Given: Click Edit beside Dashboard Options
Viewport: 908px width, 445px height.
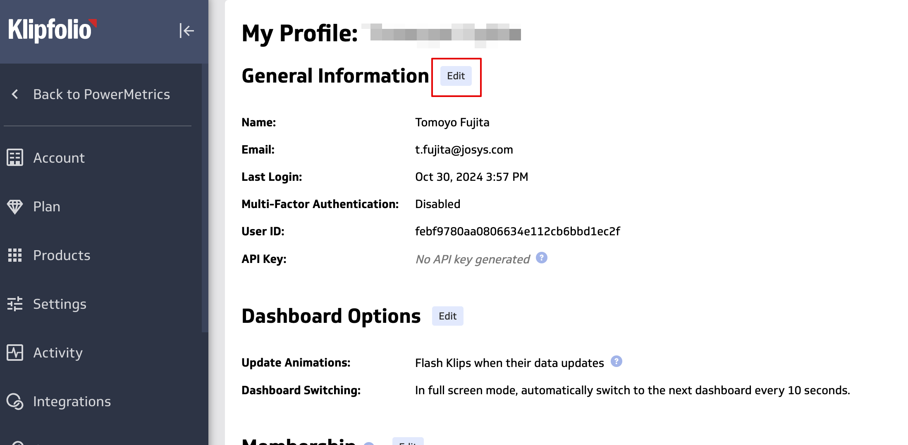Looking at the screenshot, I should point(447,317).
